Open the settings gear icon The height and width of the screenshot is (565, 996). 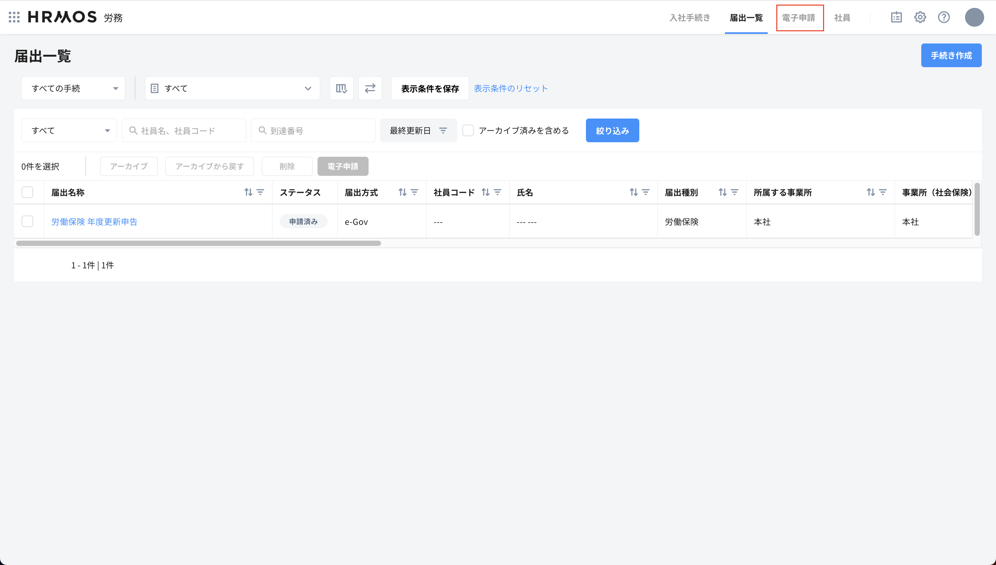[920, 17]
